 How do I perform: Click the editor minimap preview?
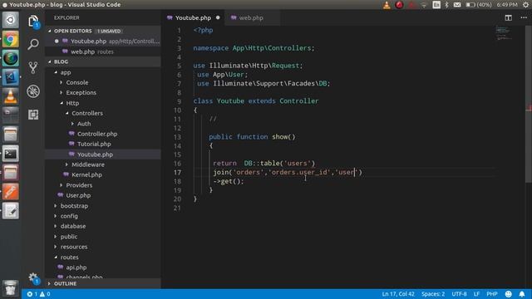point(503,33)
